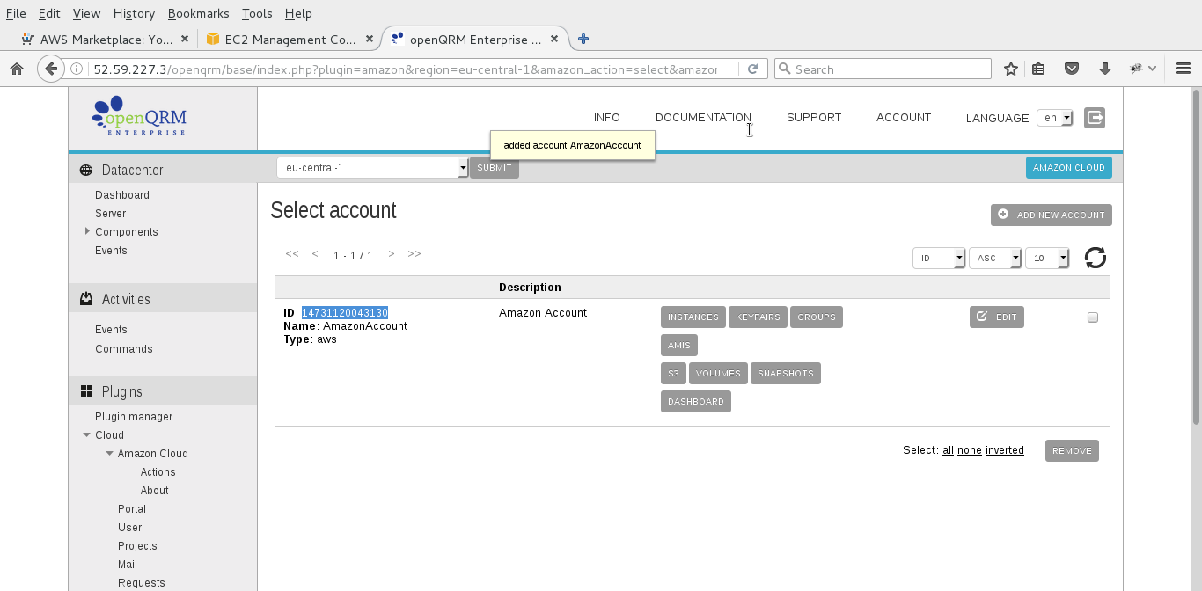Open the region dropdown showing eu-central-1

pyautogui.click(x=372, y=168)
